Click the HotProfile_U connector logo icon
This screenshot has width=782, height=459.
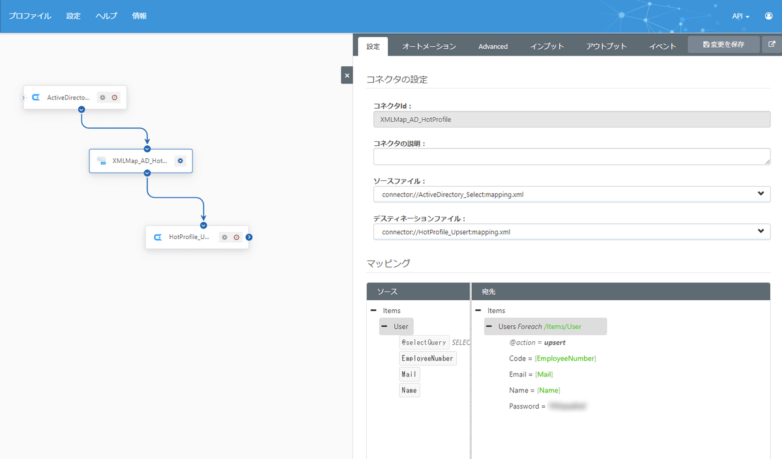pos(158,237)
